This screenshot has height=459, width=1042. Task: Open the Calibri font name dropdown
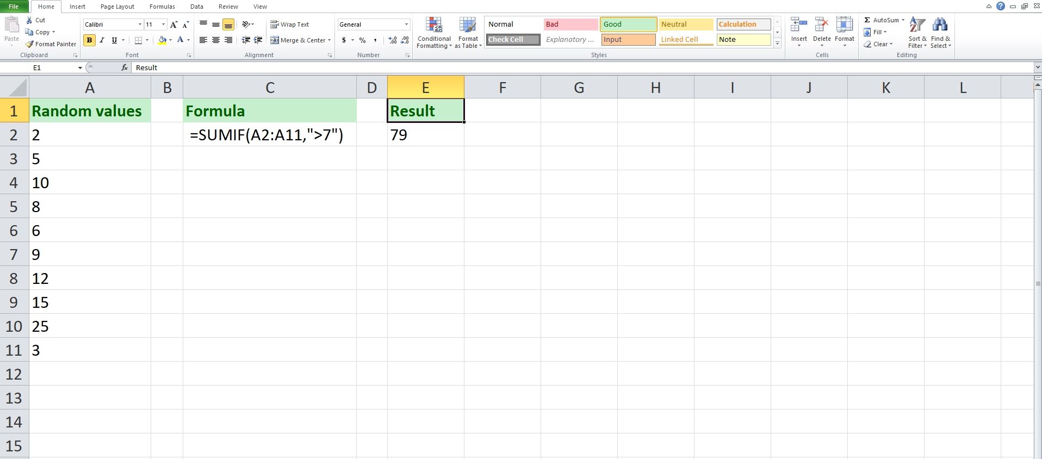tap(140, 24)
